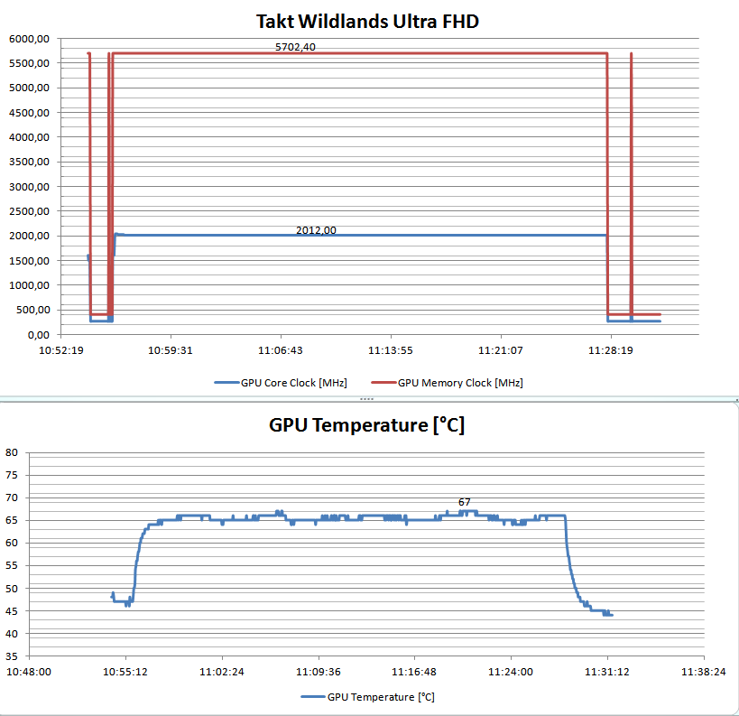Click the 5702,40 data label
Screen dimensions: 739x716
pyautogui.click(x=295, y=47)
